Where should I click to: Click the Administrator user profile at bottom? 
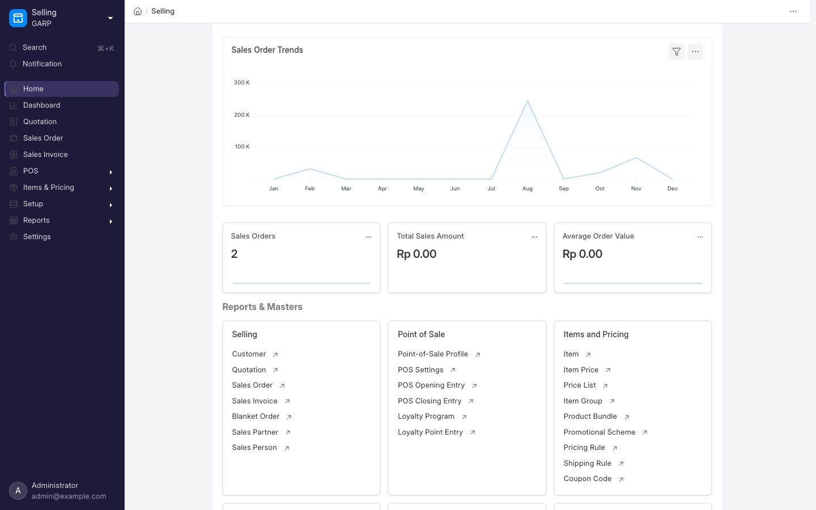point(62,491)
